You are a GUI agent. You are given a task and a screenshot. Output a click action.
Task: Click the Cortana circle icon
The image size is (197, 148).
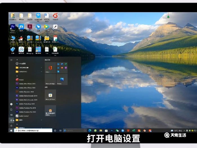click(x=55, y=131)
